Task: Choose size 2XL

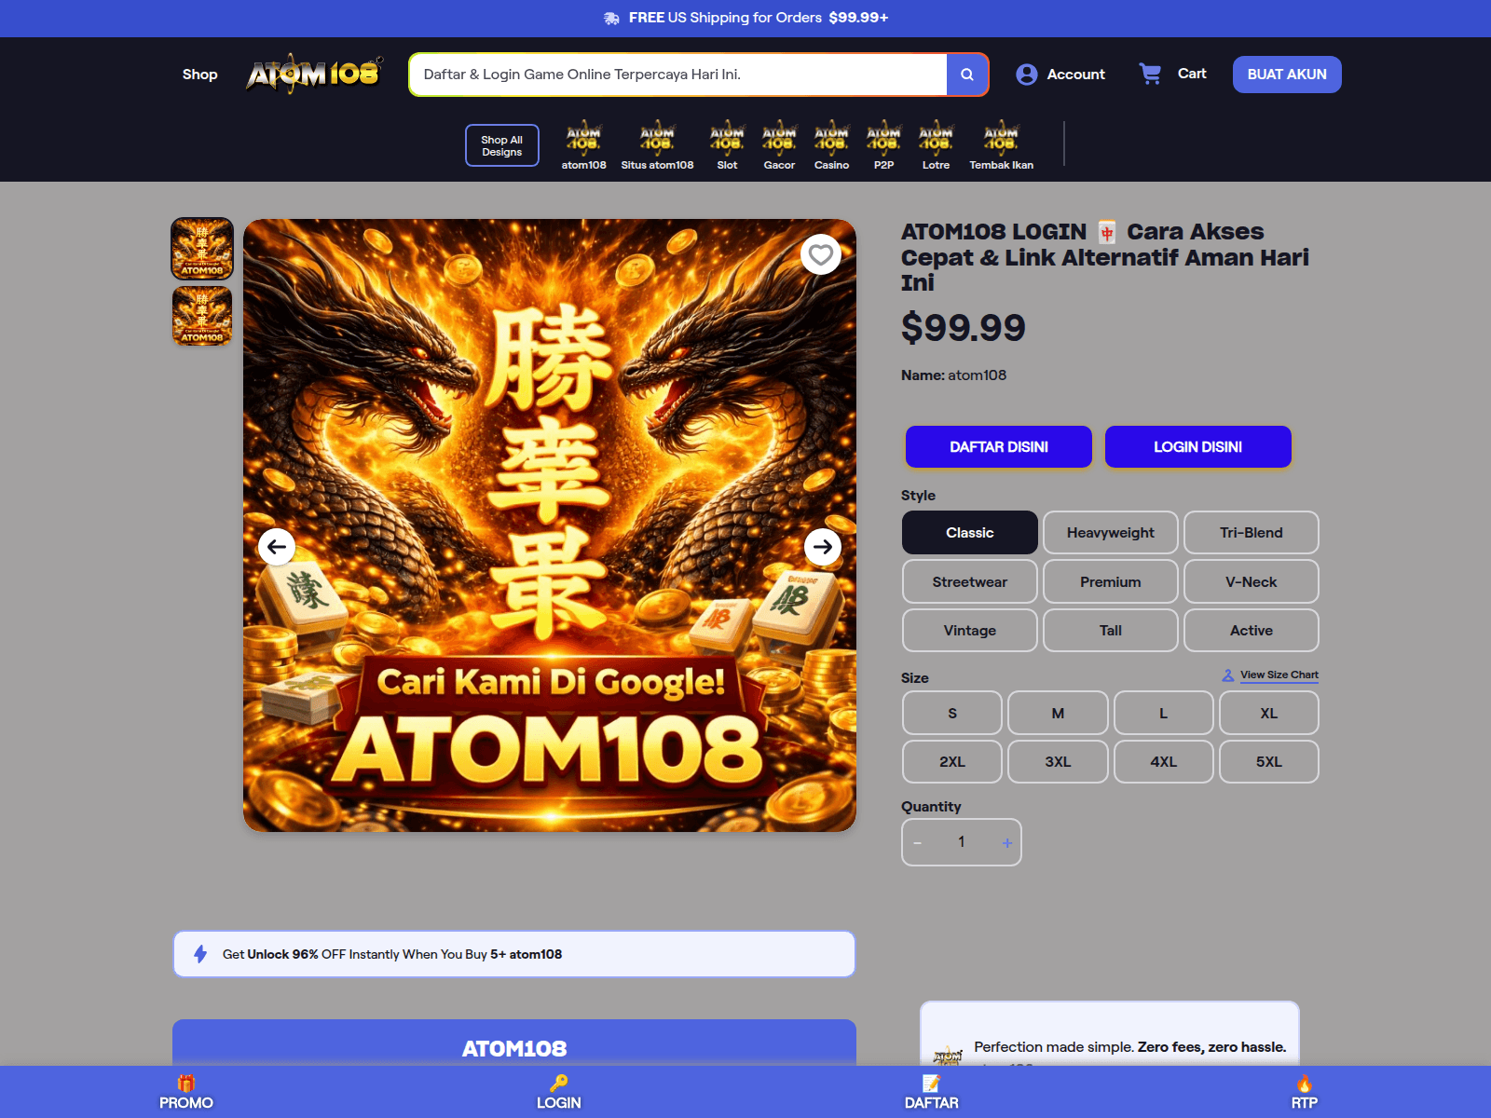Action: (952, 762)
